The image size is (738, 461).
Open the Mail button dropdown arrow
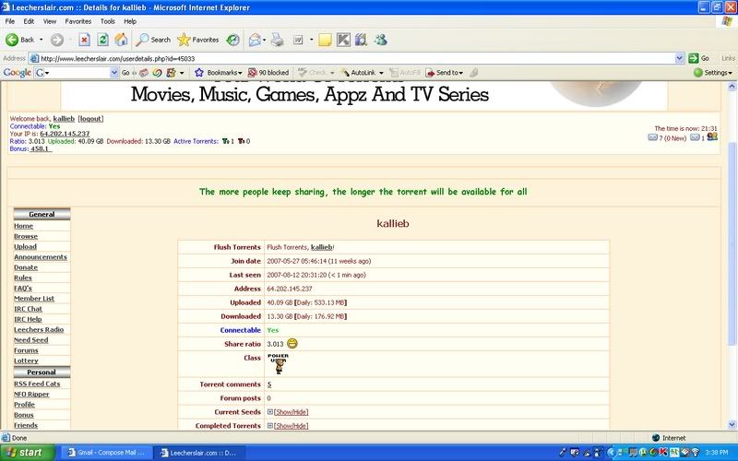click(x=264, y=40)
